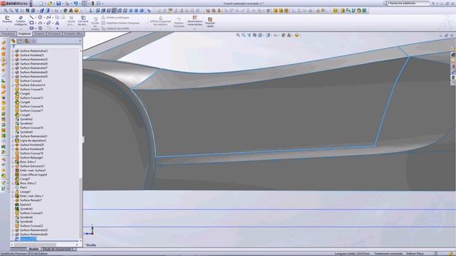Choose the Ajuster les entités trim tool
The width and height of the screenshot is (456, 256).
coord(71,21)
